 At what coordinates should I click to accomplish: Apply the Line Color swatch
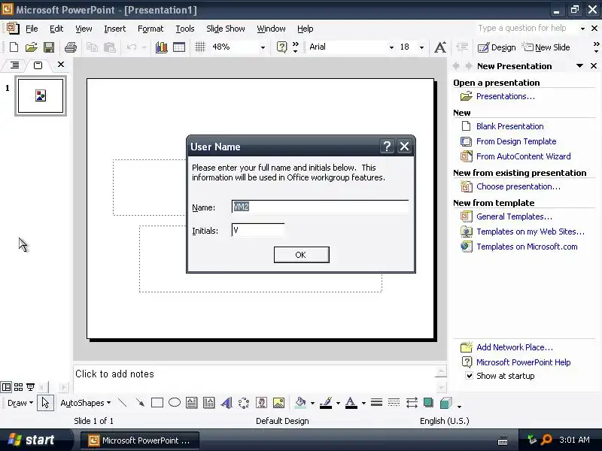pyautogui.click(x=326, y=403)
